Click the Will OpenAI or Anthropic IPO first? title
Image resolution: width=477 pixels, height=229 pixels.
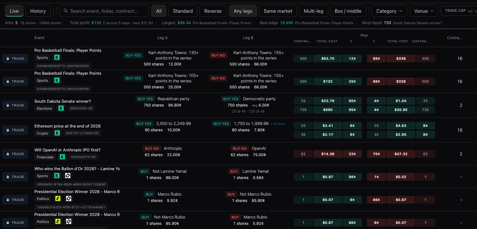point(67,150)
